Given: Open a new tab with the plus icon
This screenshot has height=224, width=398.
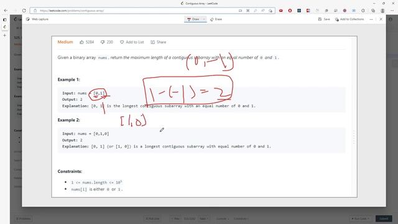Looking at the screenshot, I should click(4, 35).
